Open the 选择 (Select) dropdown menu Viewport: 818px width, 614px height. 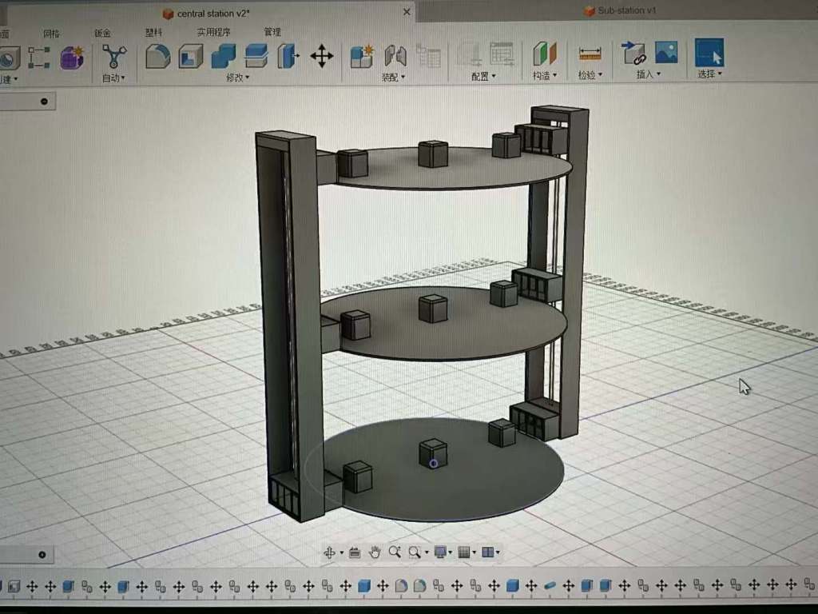coord(709,74)
